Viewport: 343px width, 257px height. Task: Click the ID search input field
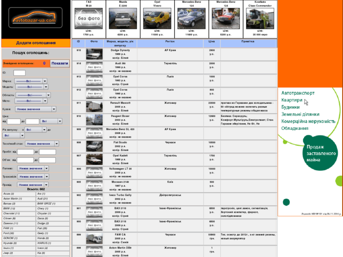point(19,73)
